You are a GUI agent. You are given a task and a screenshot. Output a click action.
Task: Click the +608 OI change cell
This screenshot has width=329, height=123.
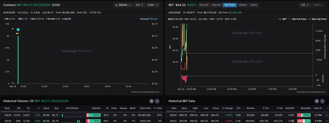(x=37, y=121)
